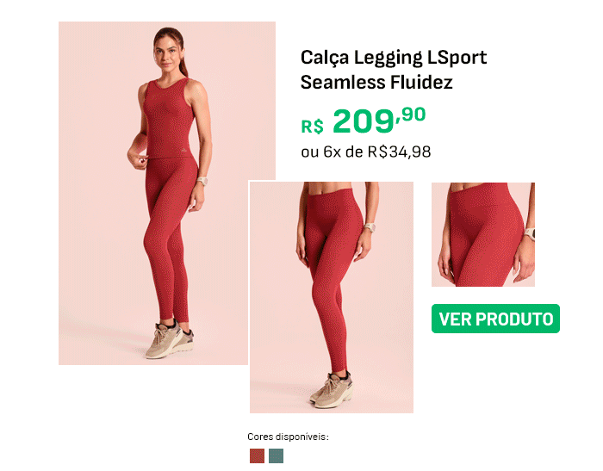Click the model's face in large photo

click(168, 56)
